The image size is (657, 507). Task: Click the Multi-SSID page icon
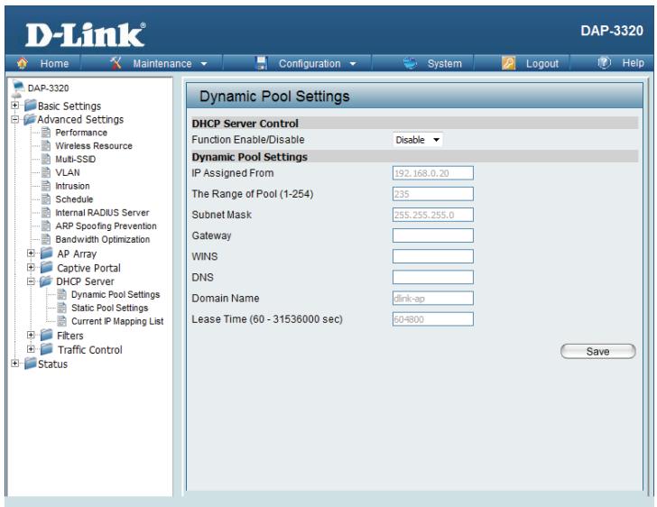46,159
